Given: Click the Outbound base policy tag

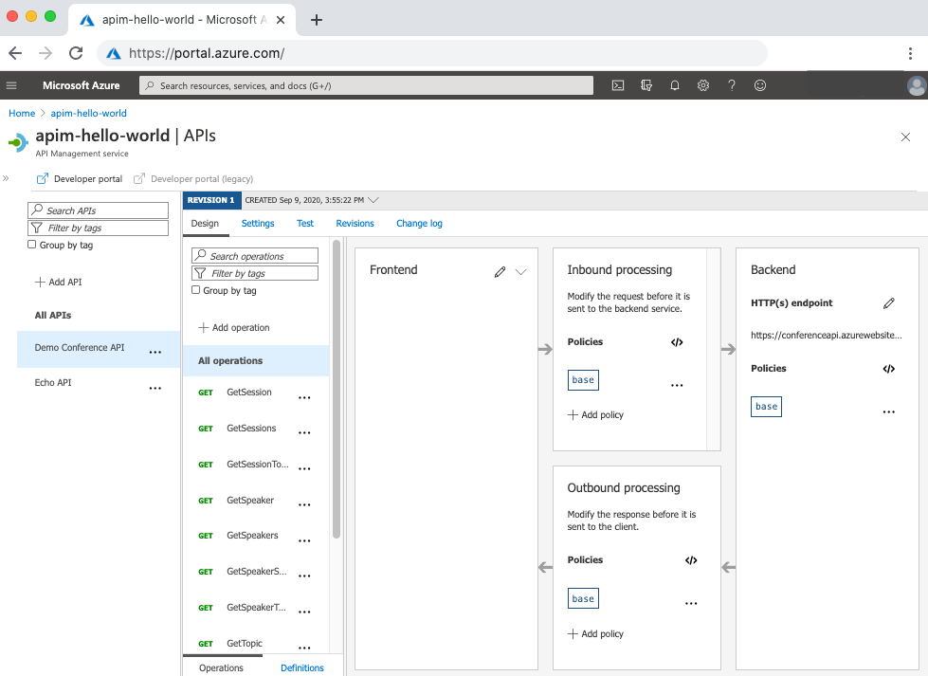Looking at the screenshot, I should point(583,598).
